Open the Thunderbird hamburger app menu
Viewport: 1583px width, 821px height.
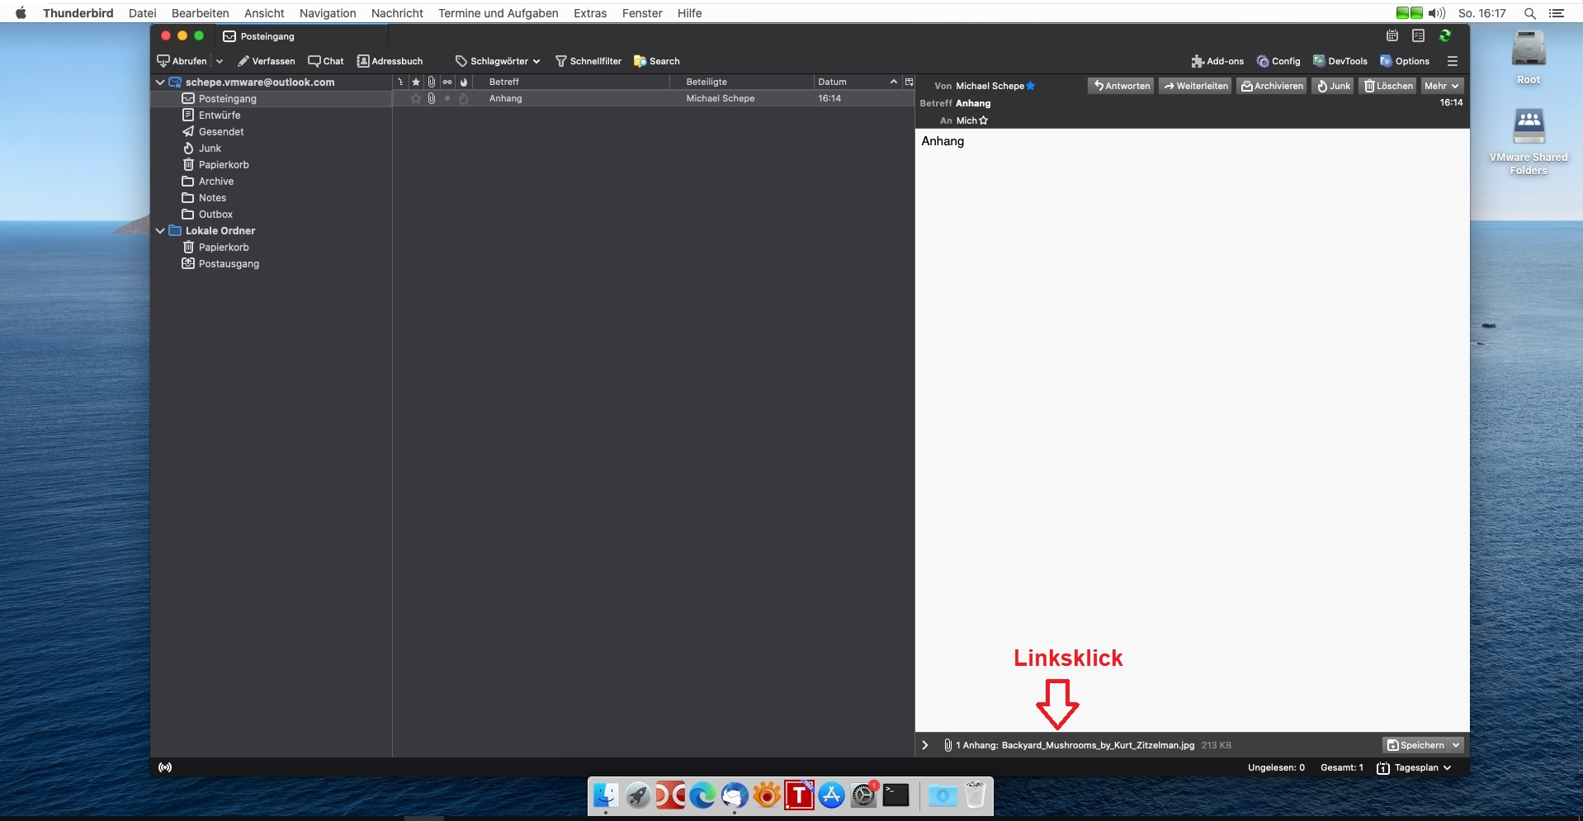tap(1453, 61)
